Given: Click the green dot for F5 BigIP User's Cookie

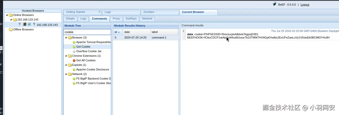Looking at the screenshot, I should coord(74,83).
